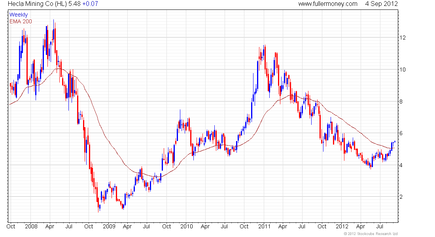Click the 'Oct' label preceding 2009
The width and height of the screenshot is (435, 237).
tap(89, 226)
